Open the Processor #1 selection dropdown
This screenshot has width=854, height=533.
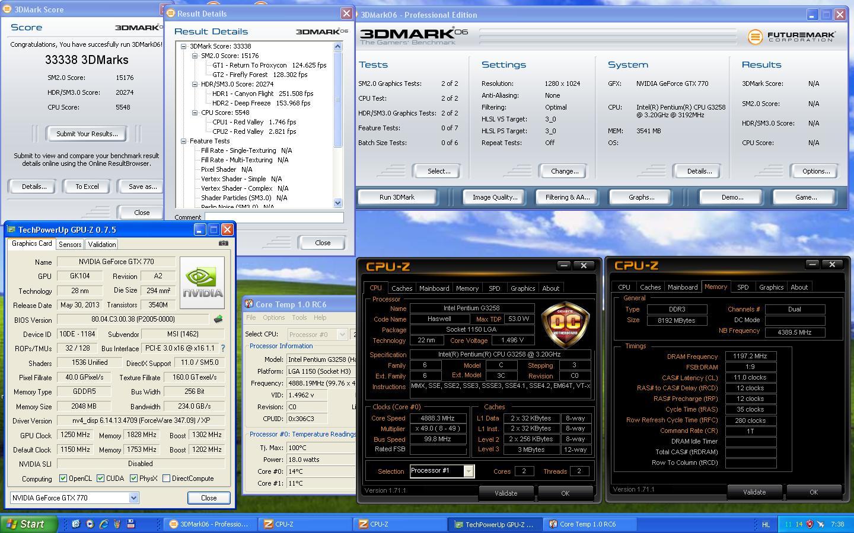pos(469,471)
